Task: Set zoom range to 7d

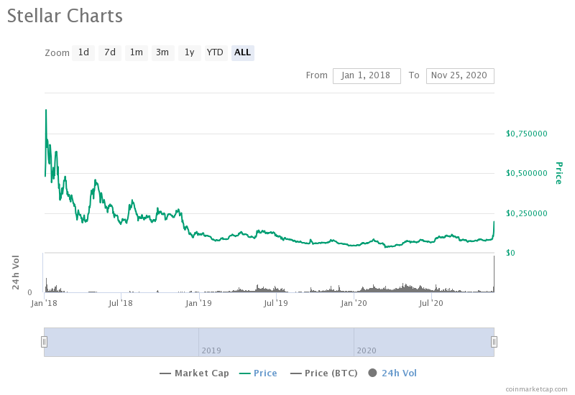Action: 110,52
